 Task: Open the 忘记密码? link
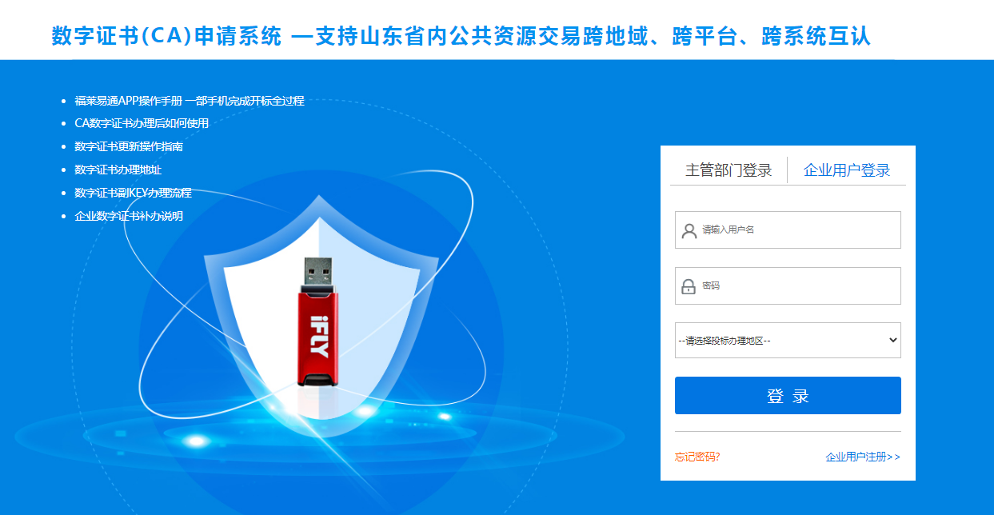click(x=697, y=457)
